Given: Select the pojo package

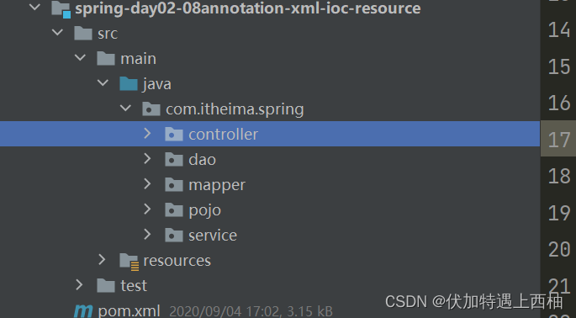Looking at the screenshot, I should 204,210.
